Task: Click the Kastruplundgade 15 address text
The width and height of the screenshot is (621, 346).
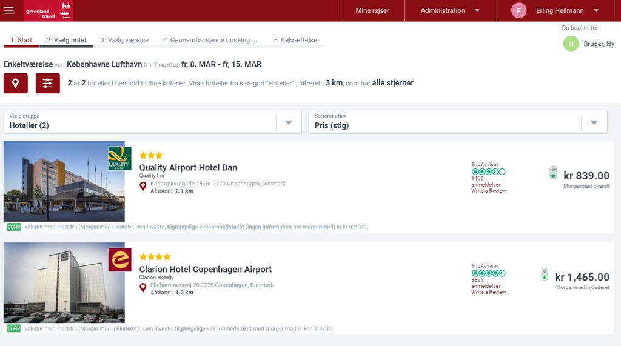Action: 218,184
